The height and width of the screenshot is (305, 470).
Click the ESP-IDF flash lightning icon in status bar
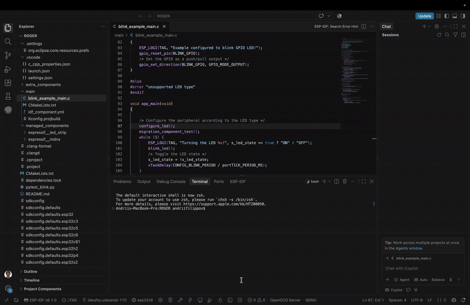coord(190,300)
